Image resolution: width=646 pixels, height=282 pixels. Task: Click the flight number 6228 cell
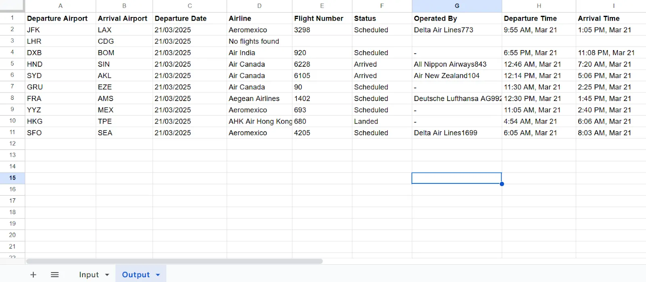[x=322, y=64]
